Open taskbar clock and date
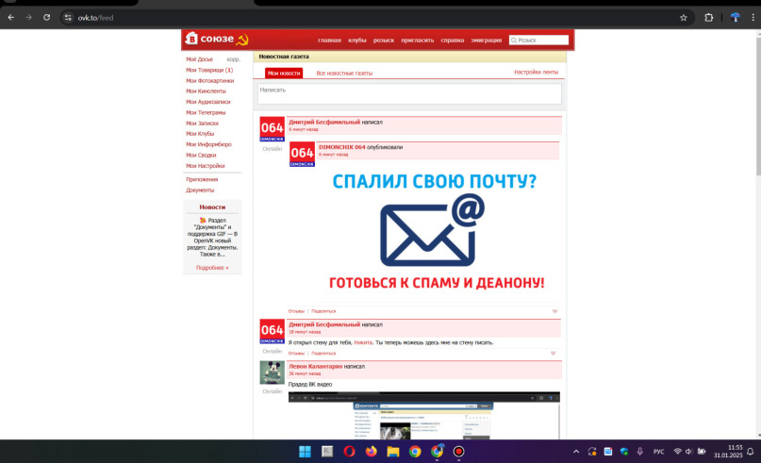The width and height of the screenshot is (761, 463). [x=728, y=452]
